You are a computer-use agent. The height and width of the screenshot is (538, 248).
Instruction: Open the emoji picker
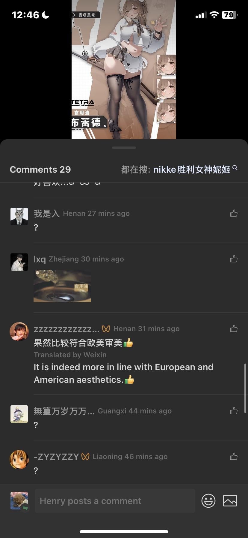click(x=208, y=501)
